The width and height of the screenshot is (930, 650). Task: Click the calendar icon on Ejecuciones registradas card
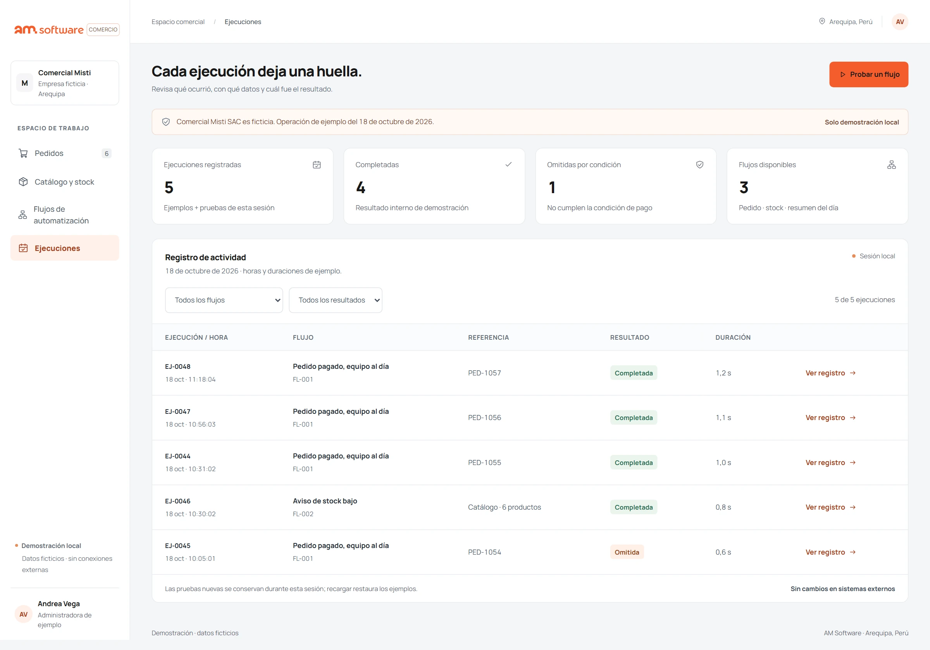pos(317,164)
